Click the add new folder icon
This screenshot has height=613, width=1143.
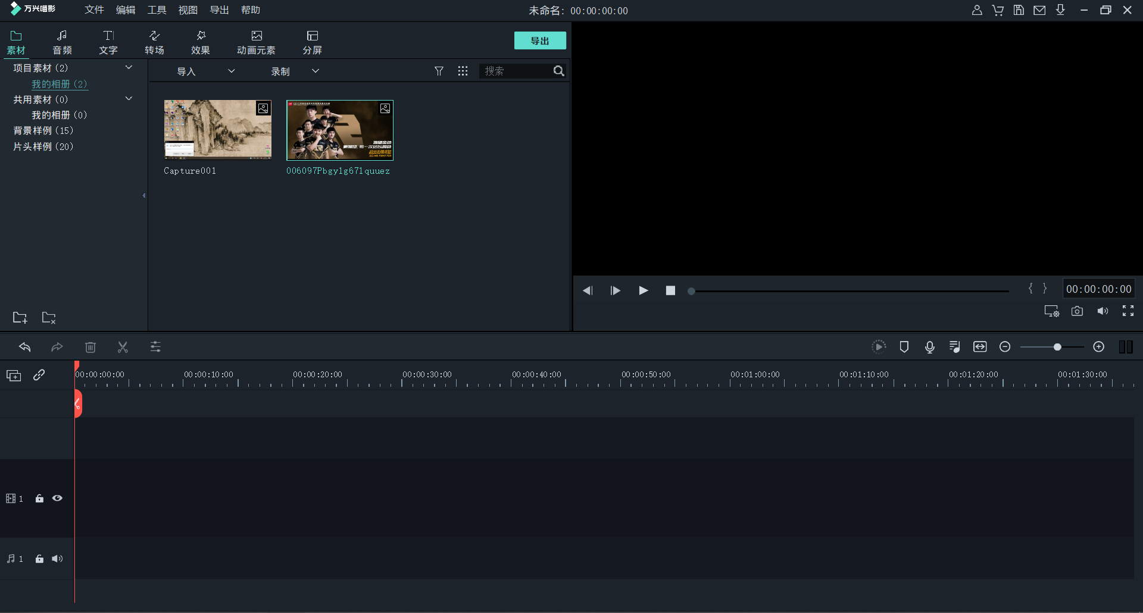pos(20,318)
